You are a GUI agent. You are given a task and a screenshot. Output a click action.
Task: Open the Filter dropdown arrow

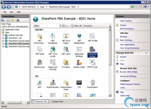click(60, 26)
